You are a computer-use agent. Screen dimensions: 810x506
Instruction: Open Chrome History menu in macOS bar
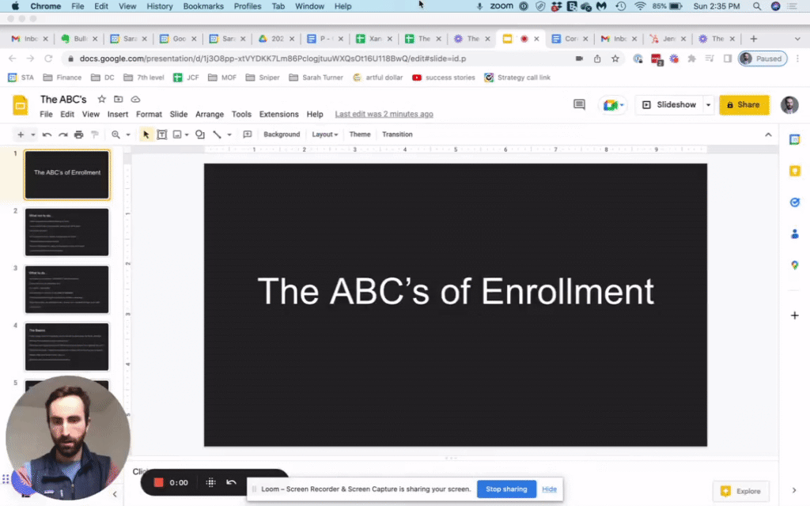click(x=160, y=6)
